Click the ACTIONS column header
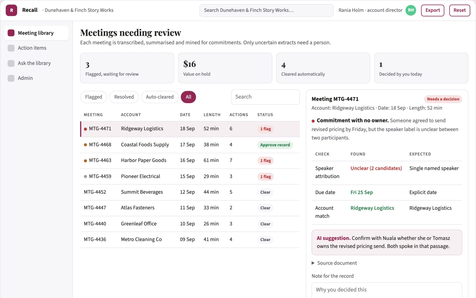This screenshot has height=298, width=476. 239,115
